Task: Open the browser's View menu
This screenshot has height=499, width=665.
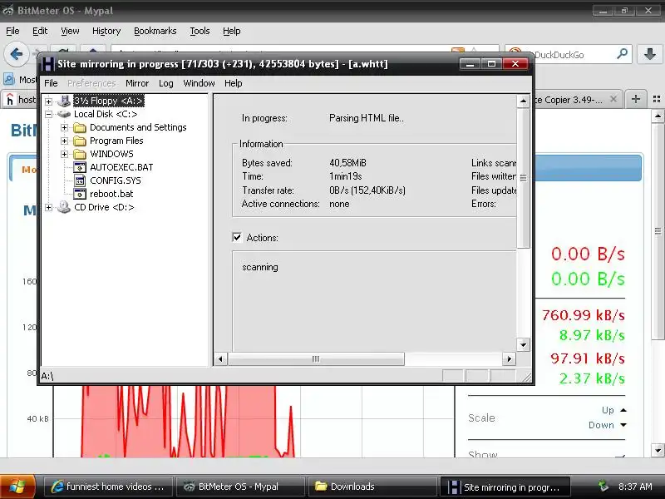Action: pyautogui.click(x=70, y=31)
